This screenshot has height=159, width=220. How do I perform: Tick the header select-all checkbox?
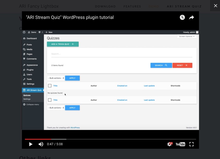pyautogui.click(x=50, y=86)
